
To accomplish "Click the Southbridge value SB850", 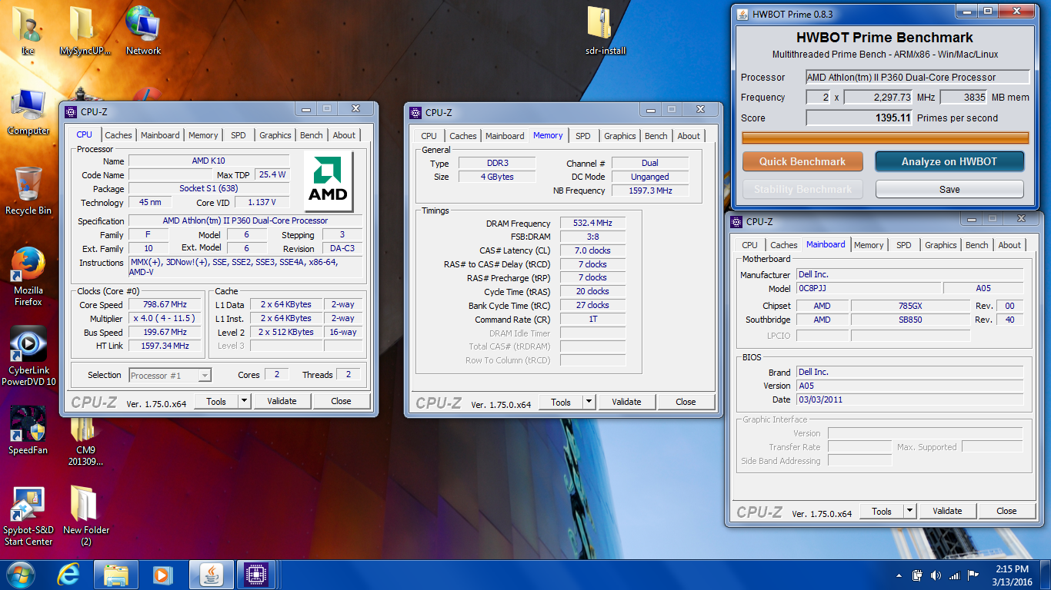I will [x=910, y=320].
